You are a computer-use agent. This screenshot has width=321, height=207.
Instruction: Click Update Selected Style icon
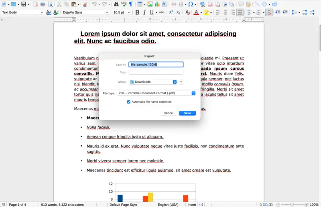click(49, 12)
